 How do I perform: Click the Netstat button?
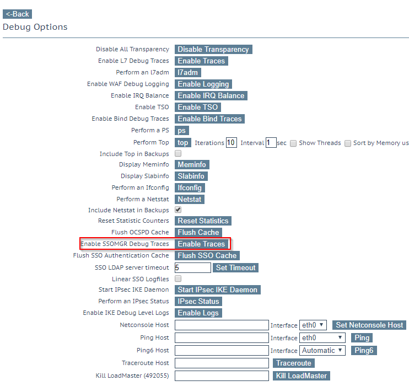(x=190, y=200)
